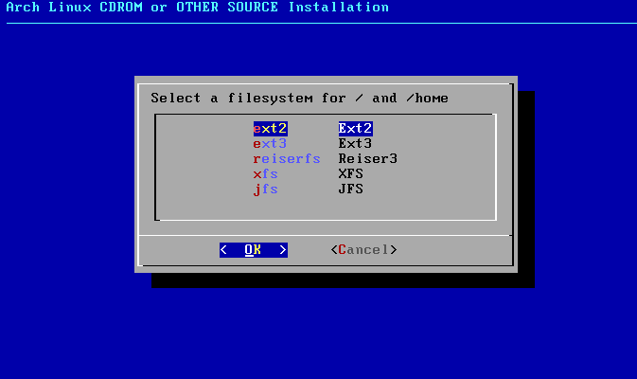
Task: Select the ext2 filesystem tag
Action: (270, 129)
